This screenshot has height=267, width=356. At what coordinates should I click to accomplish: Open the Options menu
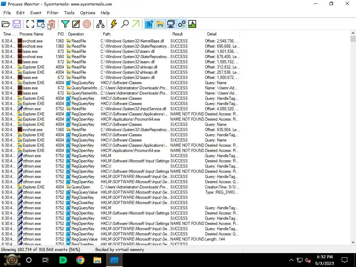88,13
